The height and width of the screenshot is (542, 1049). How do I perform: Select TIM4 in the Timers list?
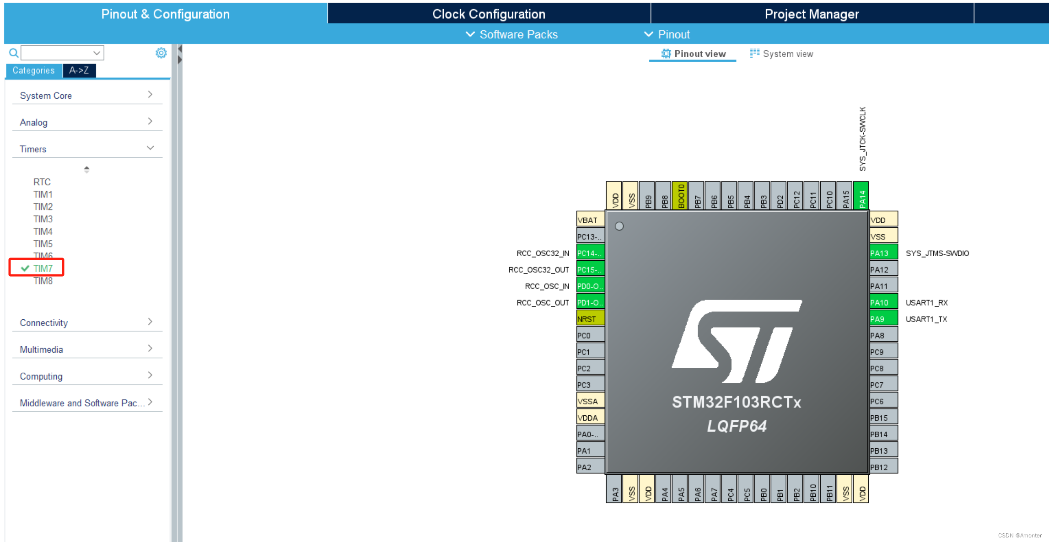43,231
